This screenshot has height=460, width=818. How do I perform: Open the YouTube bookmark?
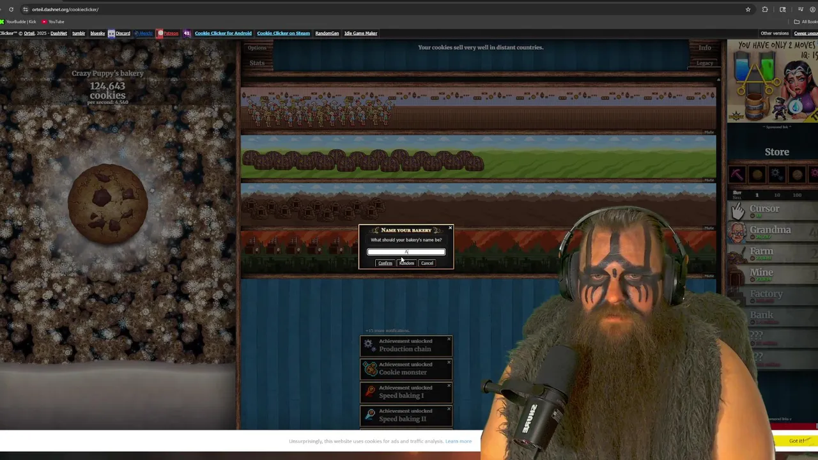point(53,22)
